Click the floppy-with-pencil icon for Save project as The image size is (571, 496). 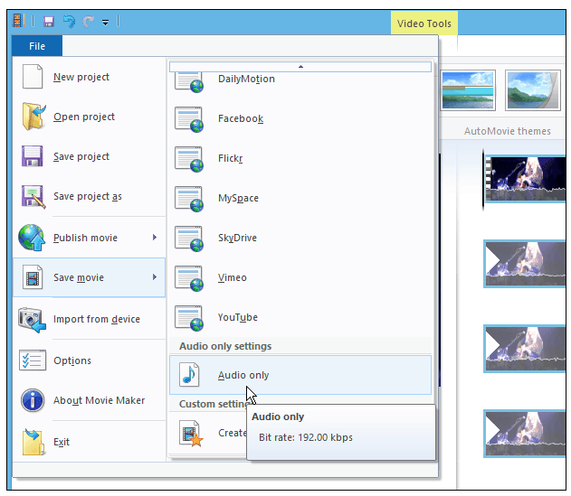pos(33,197)
